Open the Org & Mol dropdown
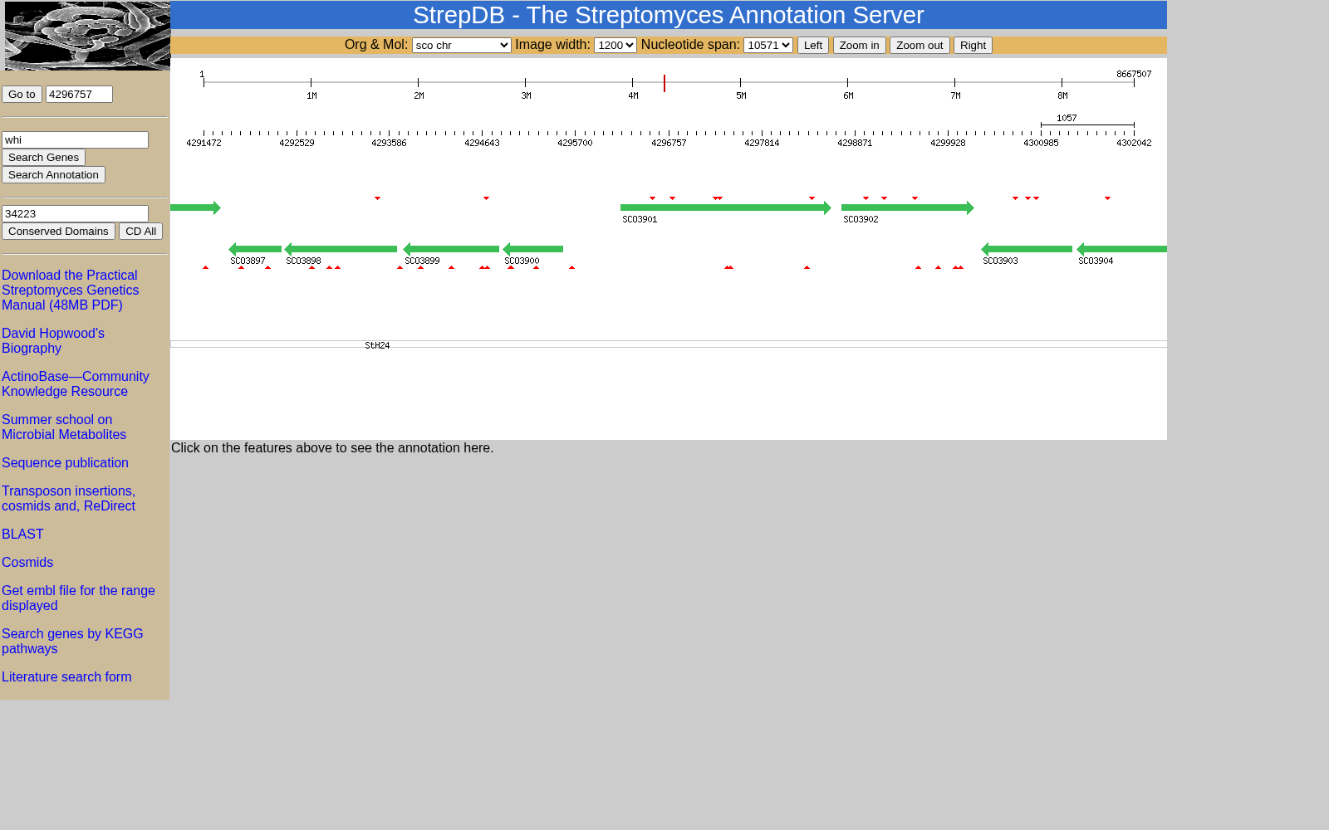Image resolution: width=1329 pixels, height=830 pixels. tap(462, 45)
